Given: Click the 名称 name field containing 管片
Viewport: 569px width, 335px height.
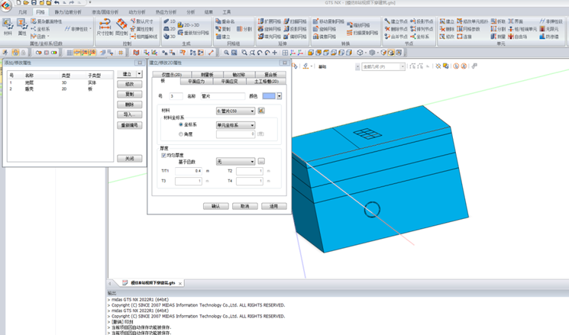Looking at the screenshot, I should tap(223, 96).
